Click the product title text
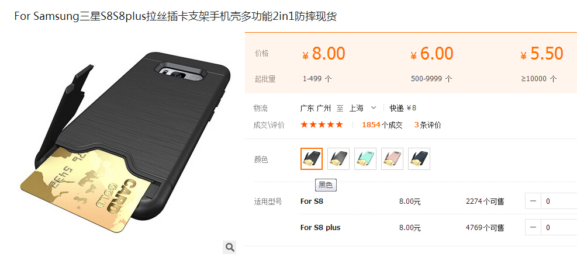 [x=175, y=16]
